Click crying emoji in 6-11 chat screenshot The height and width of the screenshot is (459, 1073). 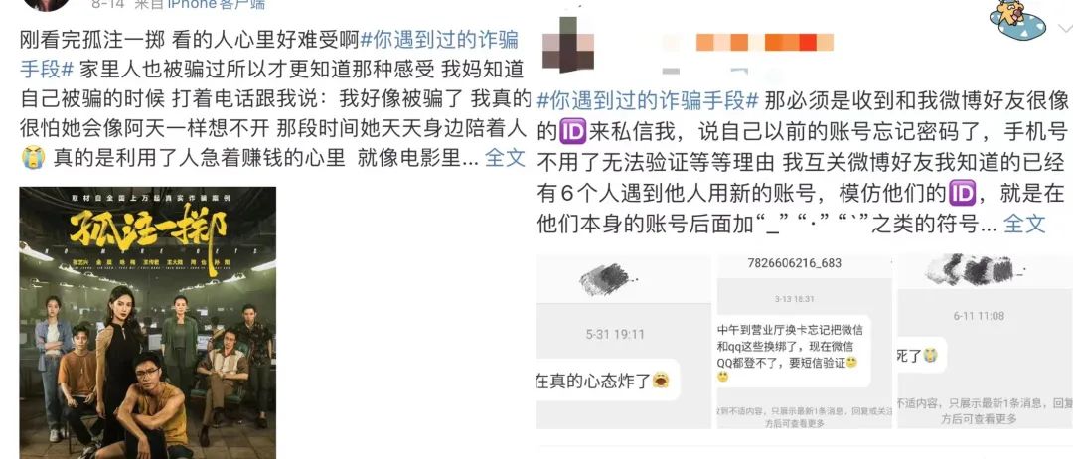coord(929,355)
